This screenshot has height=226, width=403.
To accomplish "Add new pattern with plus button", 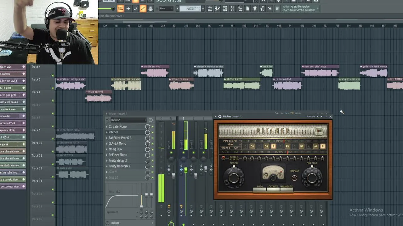I will [x=203, y=8].
